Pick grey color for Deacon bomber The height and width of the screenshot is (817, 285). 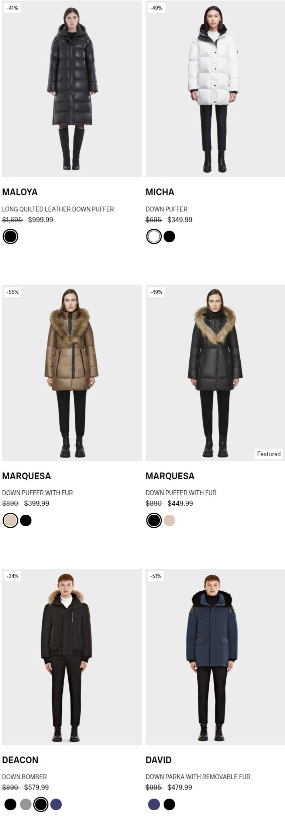click(26, 804)
